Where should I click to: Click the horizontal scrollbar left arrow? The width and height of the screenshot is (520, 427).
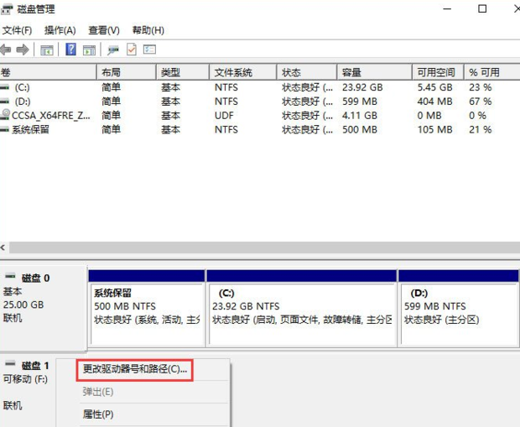pos(3,247)
